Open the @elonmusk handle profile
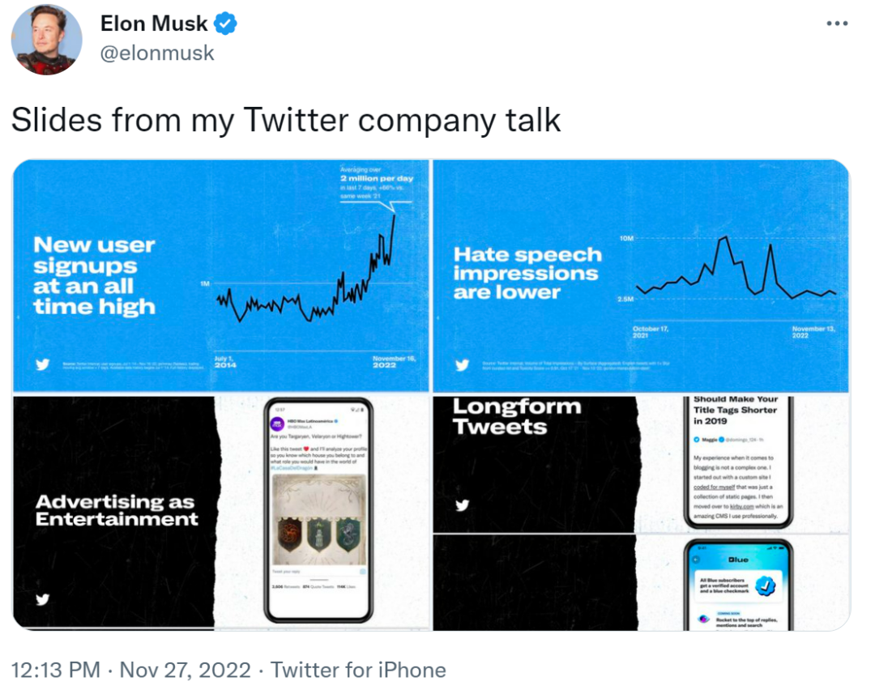875x694 pixels. [x=157, y=53]
